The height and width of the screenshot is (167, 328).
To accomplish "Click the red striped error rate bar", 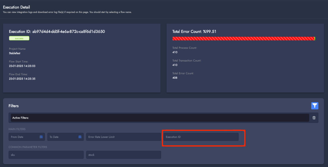I will point(243,38).
